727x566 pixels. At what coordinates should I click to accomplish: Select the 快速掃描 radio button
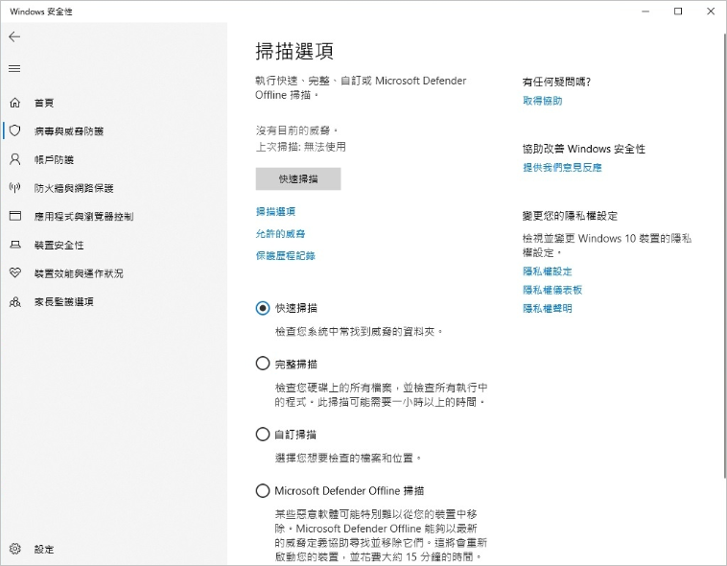(x=263, y=308)
